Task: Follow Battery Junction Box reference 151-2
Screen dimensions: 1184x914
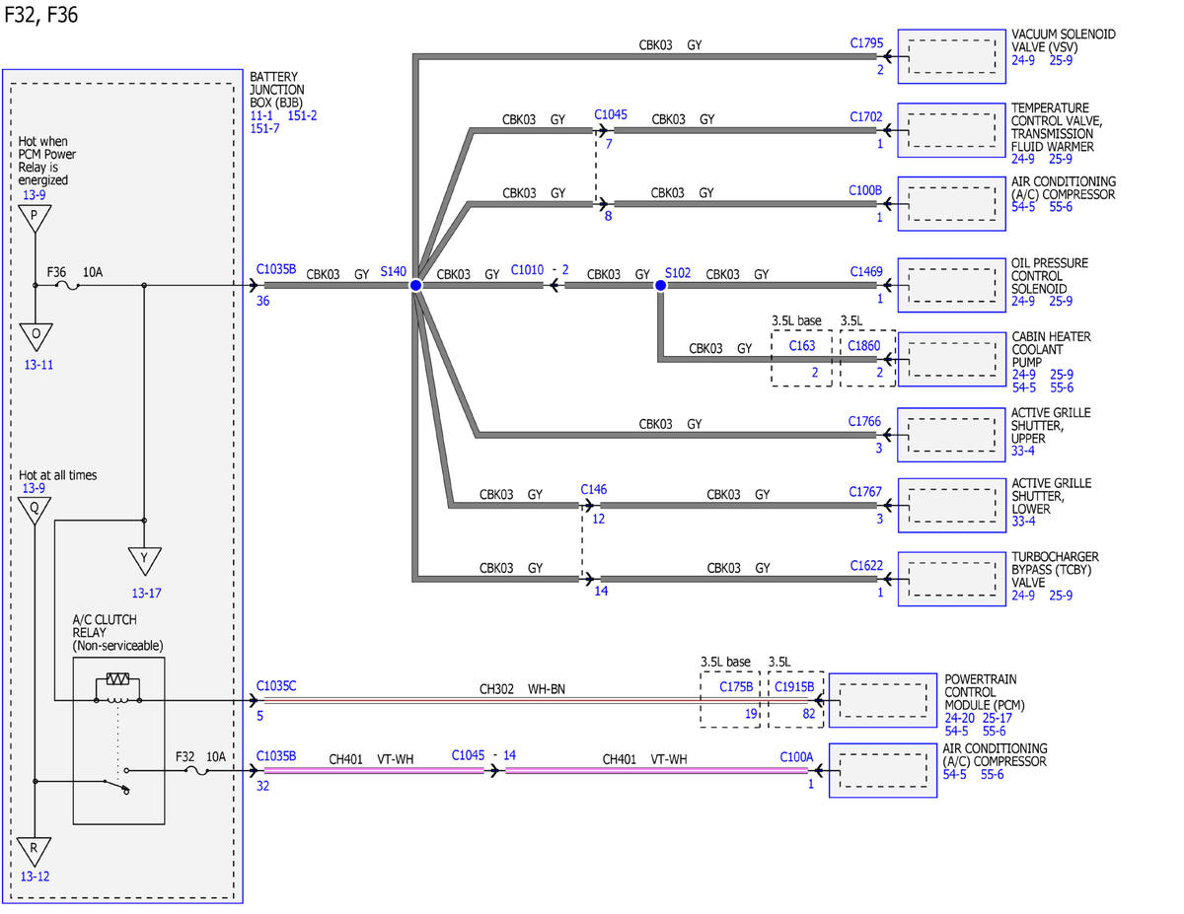Action: (302, 115)
